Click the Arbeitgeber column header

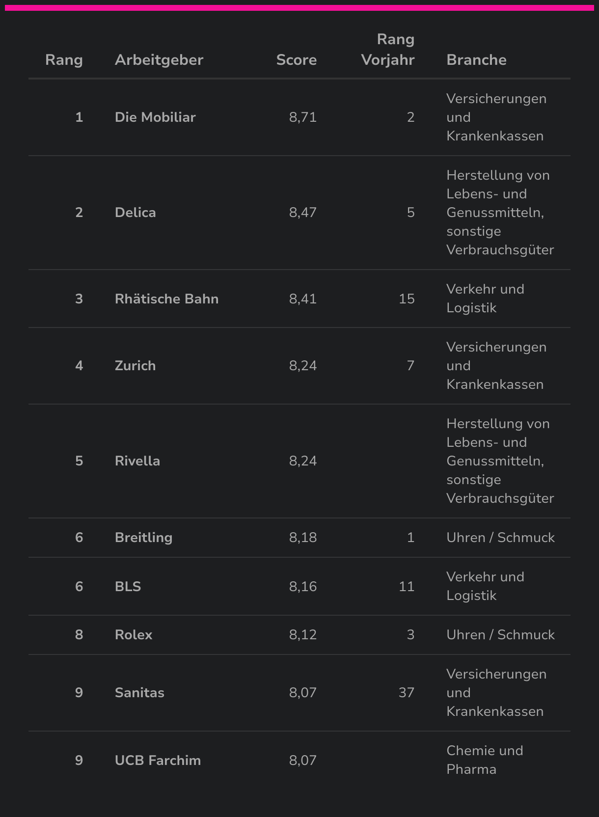[159, 60]
